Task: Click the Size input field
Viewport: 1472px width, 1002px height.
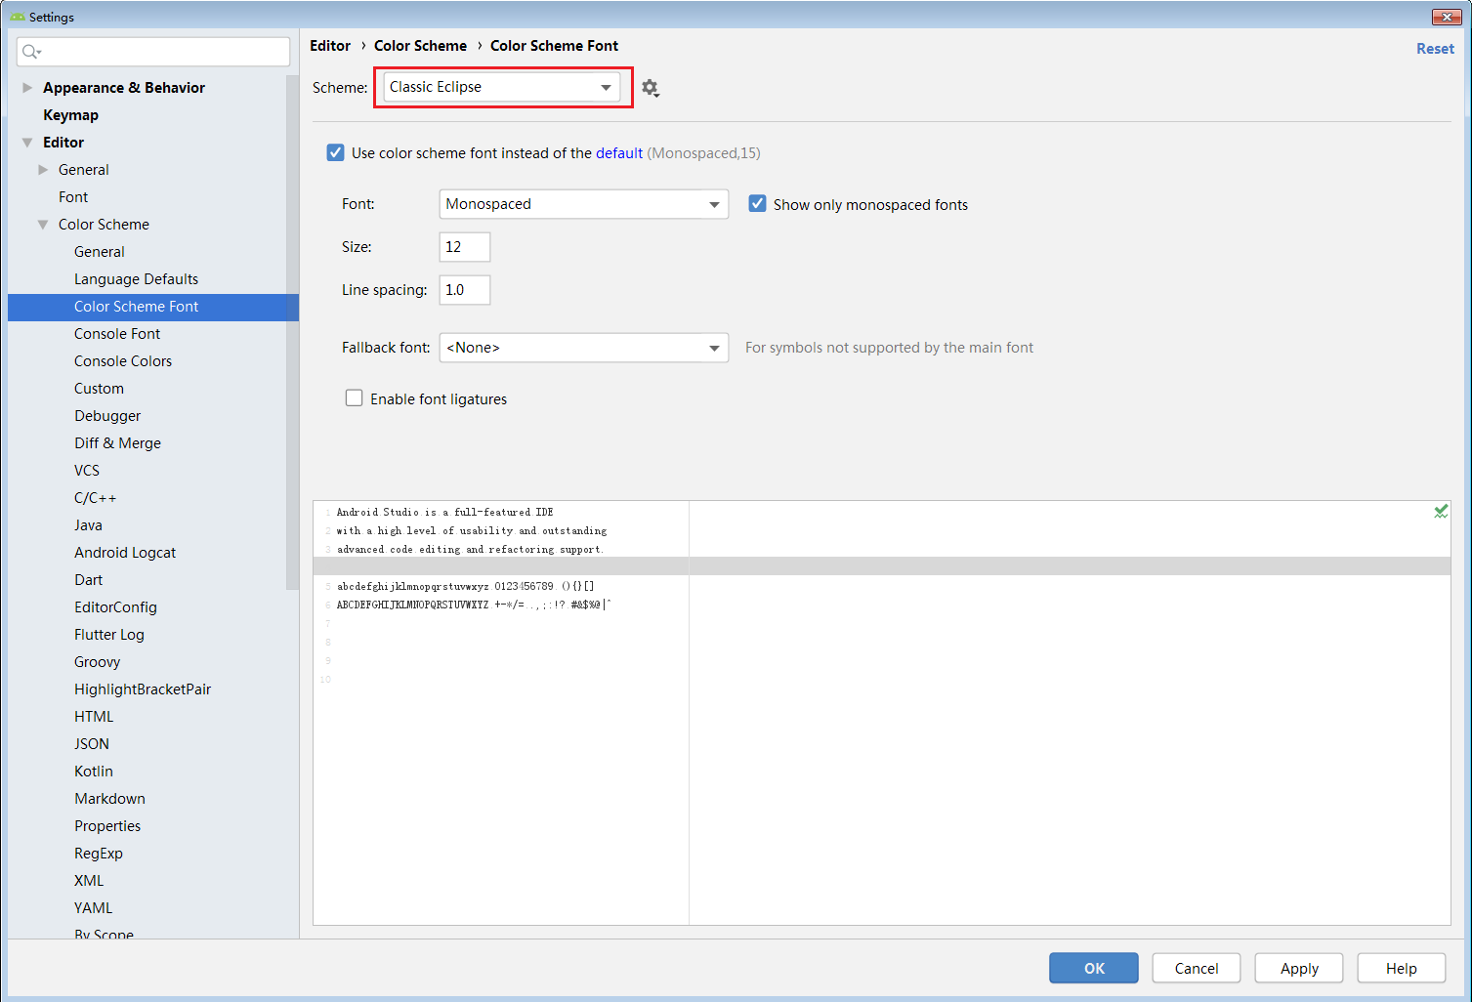Action: 465,247
